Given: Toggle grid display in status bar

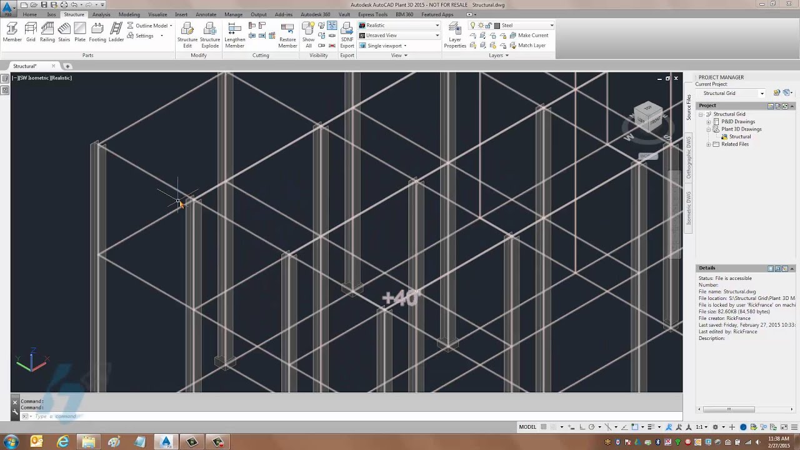Looking at the screenshot, I should point(544,427).
